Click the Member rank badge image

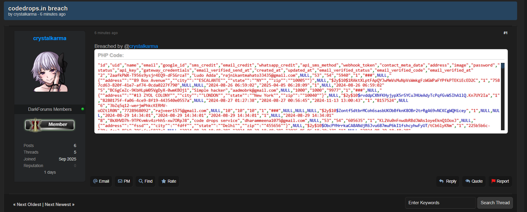[50, 125]
